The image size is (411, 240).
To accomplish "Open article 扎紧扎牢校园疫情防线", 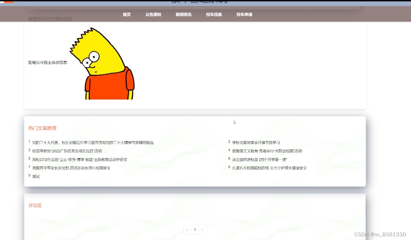I will click(269, 168).
